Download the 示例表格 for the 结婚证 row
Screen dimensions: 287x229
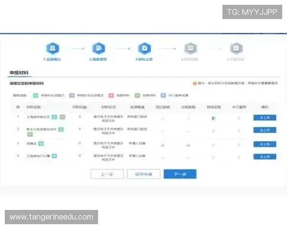188,145
